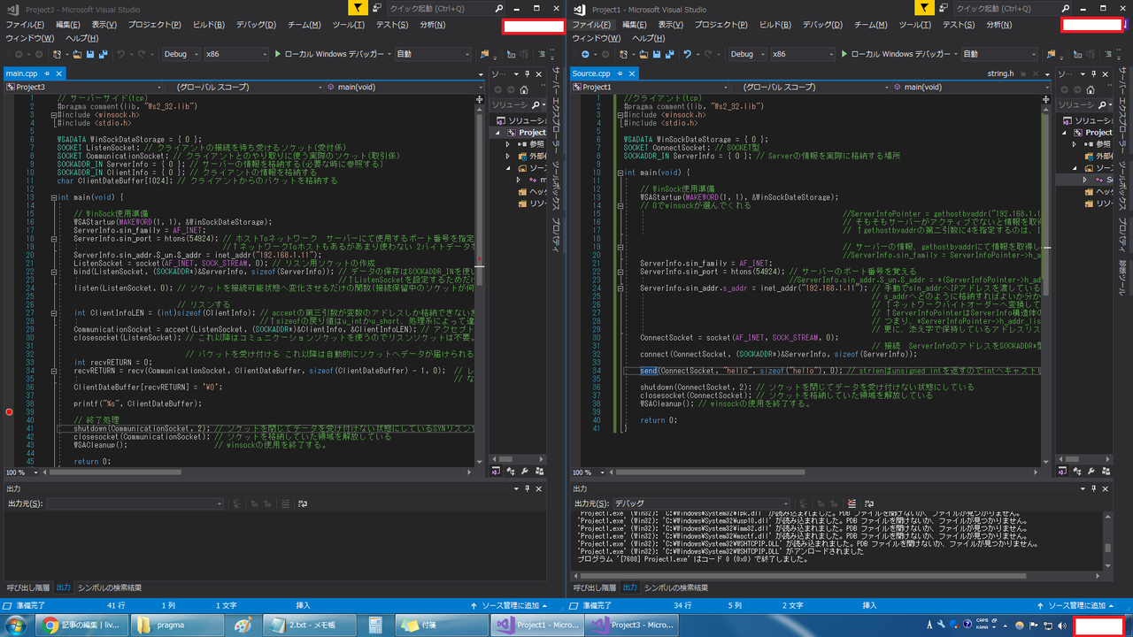
Task: Open ファイル(F) menu in Project3
Action: (x=25, y=25)
